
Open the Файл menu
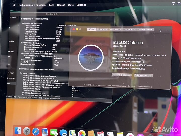point(51,5)
